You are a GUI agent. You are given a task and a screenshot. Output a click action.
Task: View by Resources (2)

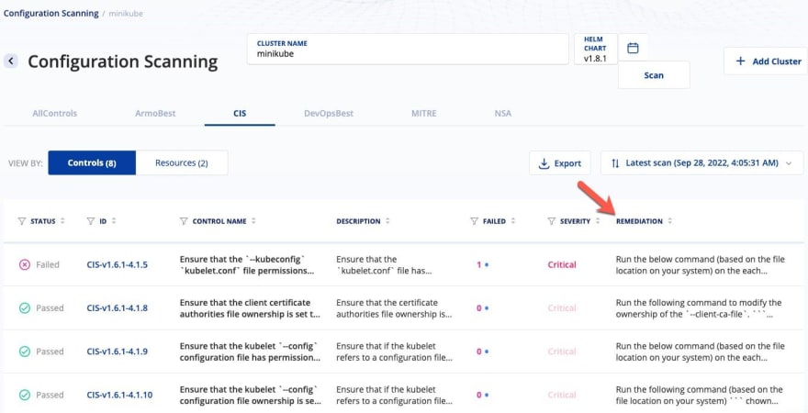point(182,162)
